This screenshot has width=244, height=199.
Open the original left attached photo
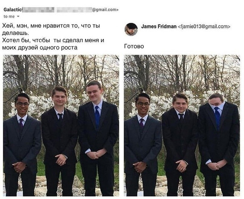pos(61,125)
